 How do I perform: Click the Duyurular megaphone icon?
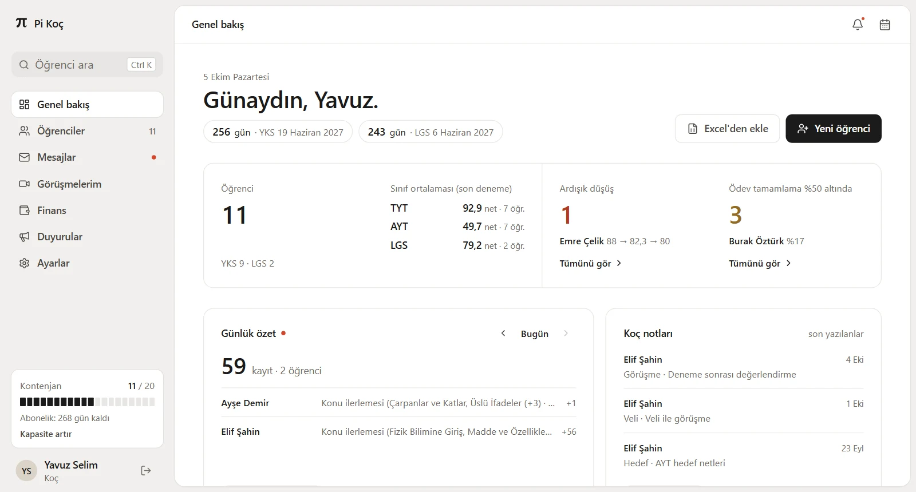24,237
